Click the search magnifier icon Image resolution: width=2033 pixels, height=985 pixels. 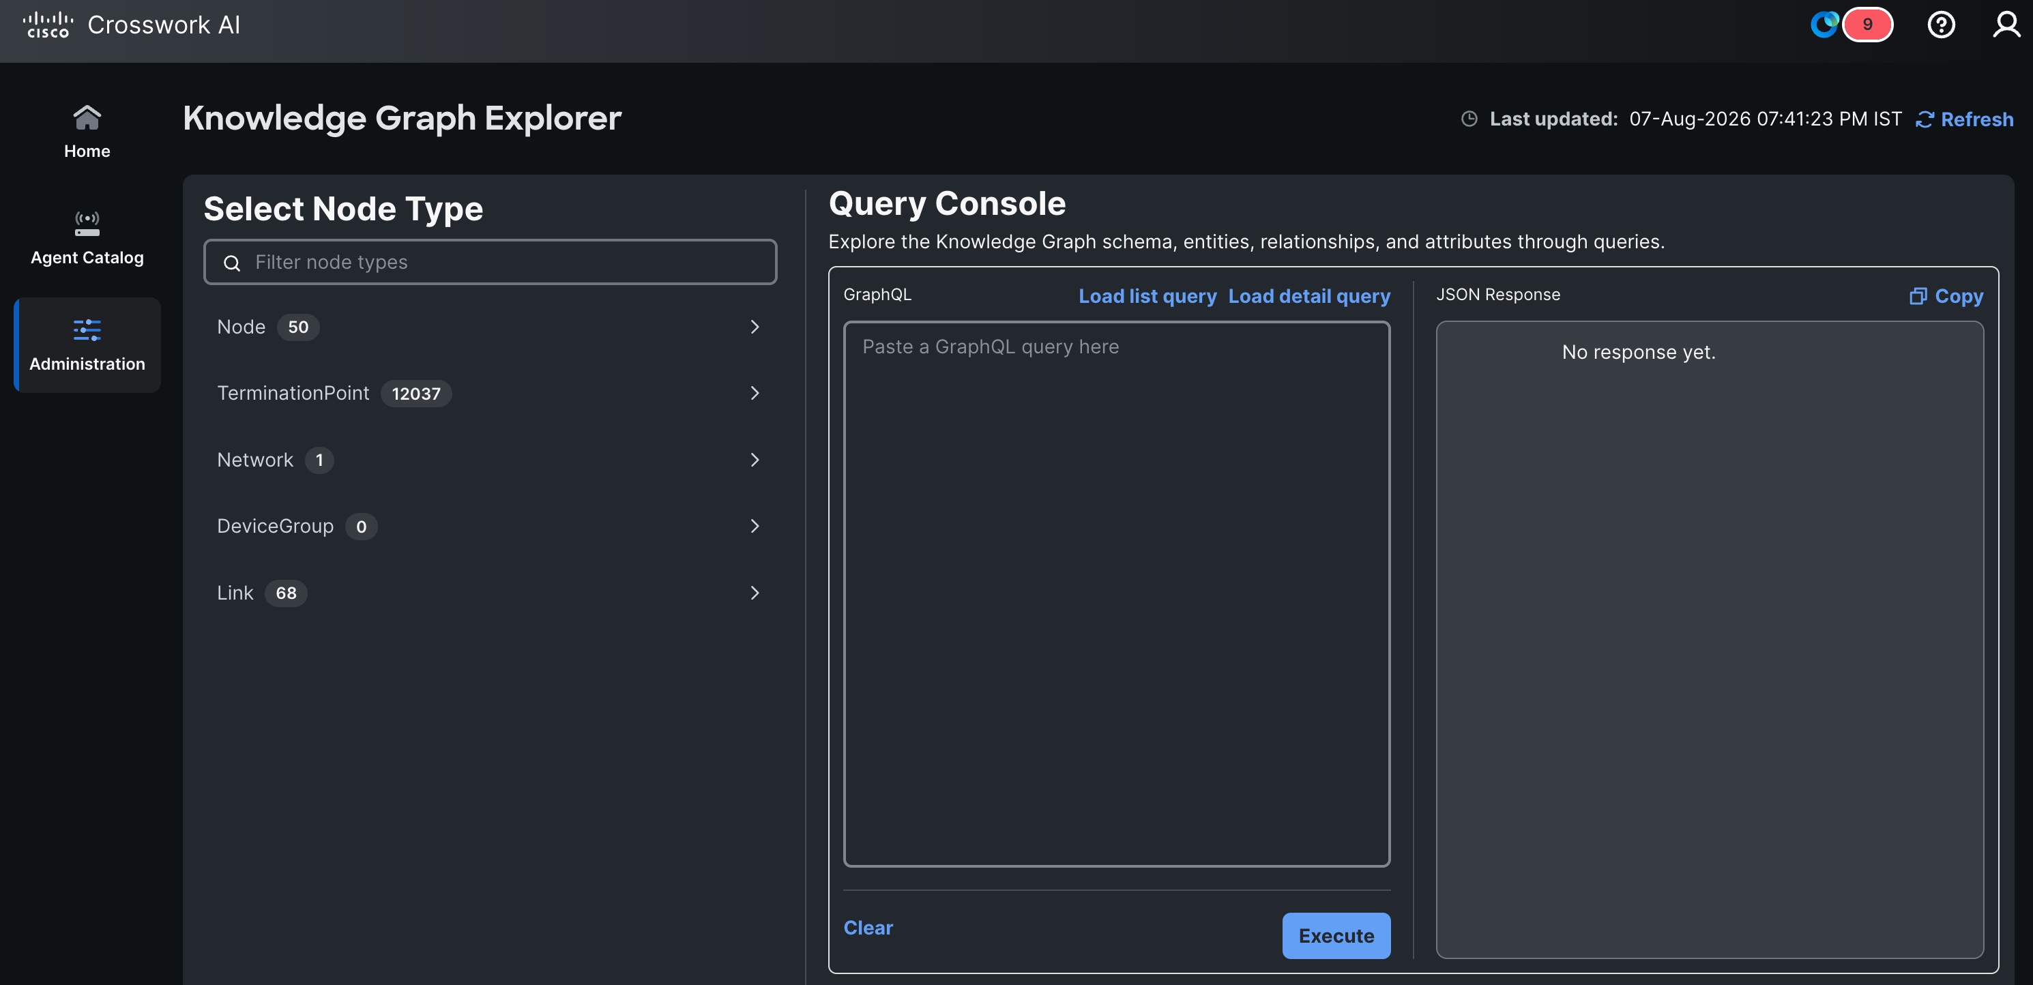232,263
